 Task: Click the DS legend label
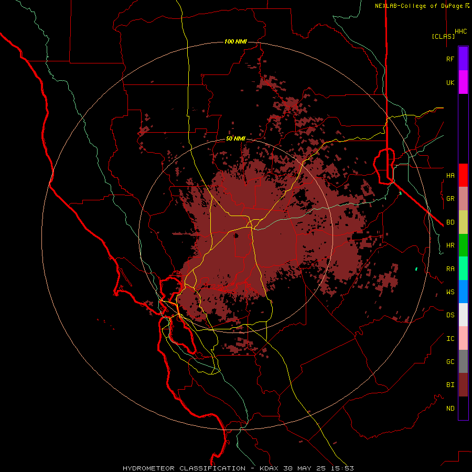click(450, 315)
